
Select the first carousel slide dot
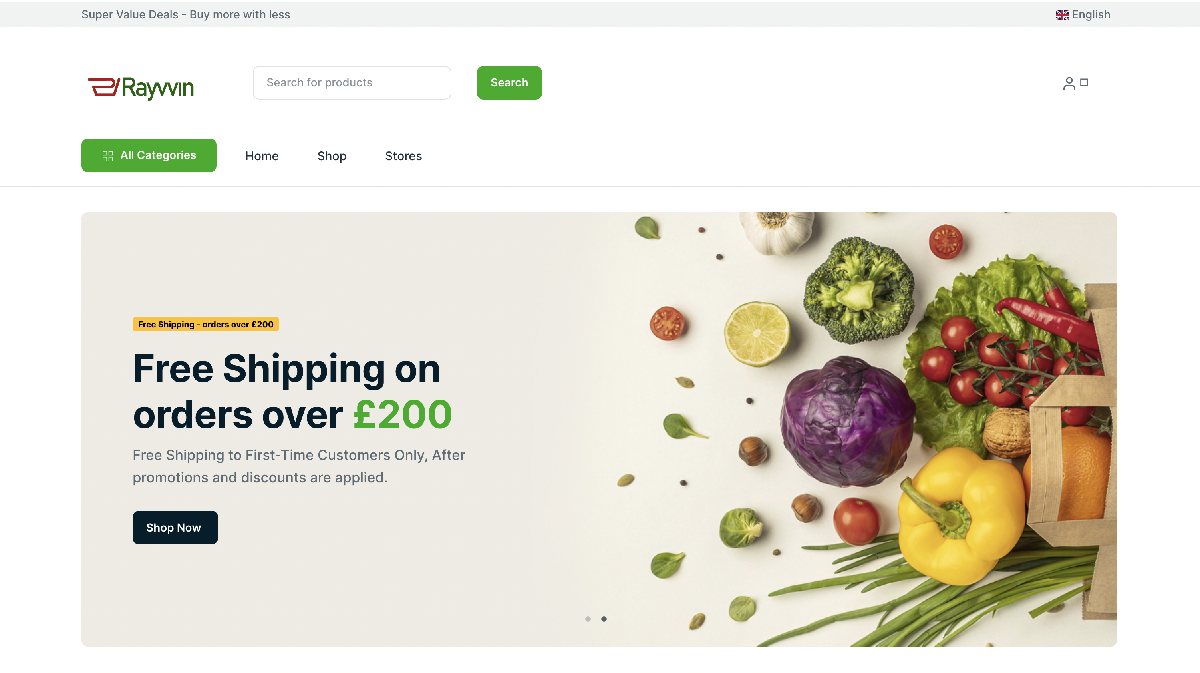tap(588, 619)
